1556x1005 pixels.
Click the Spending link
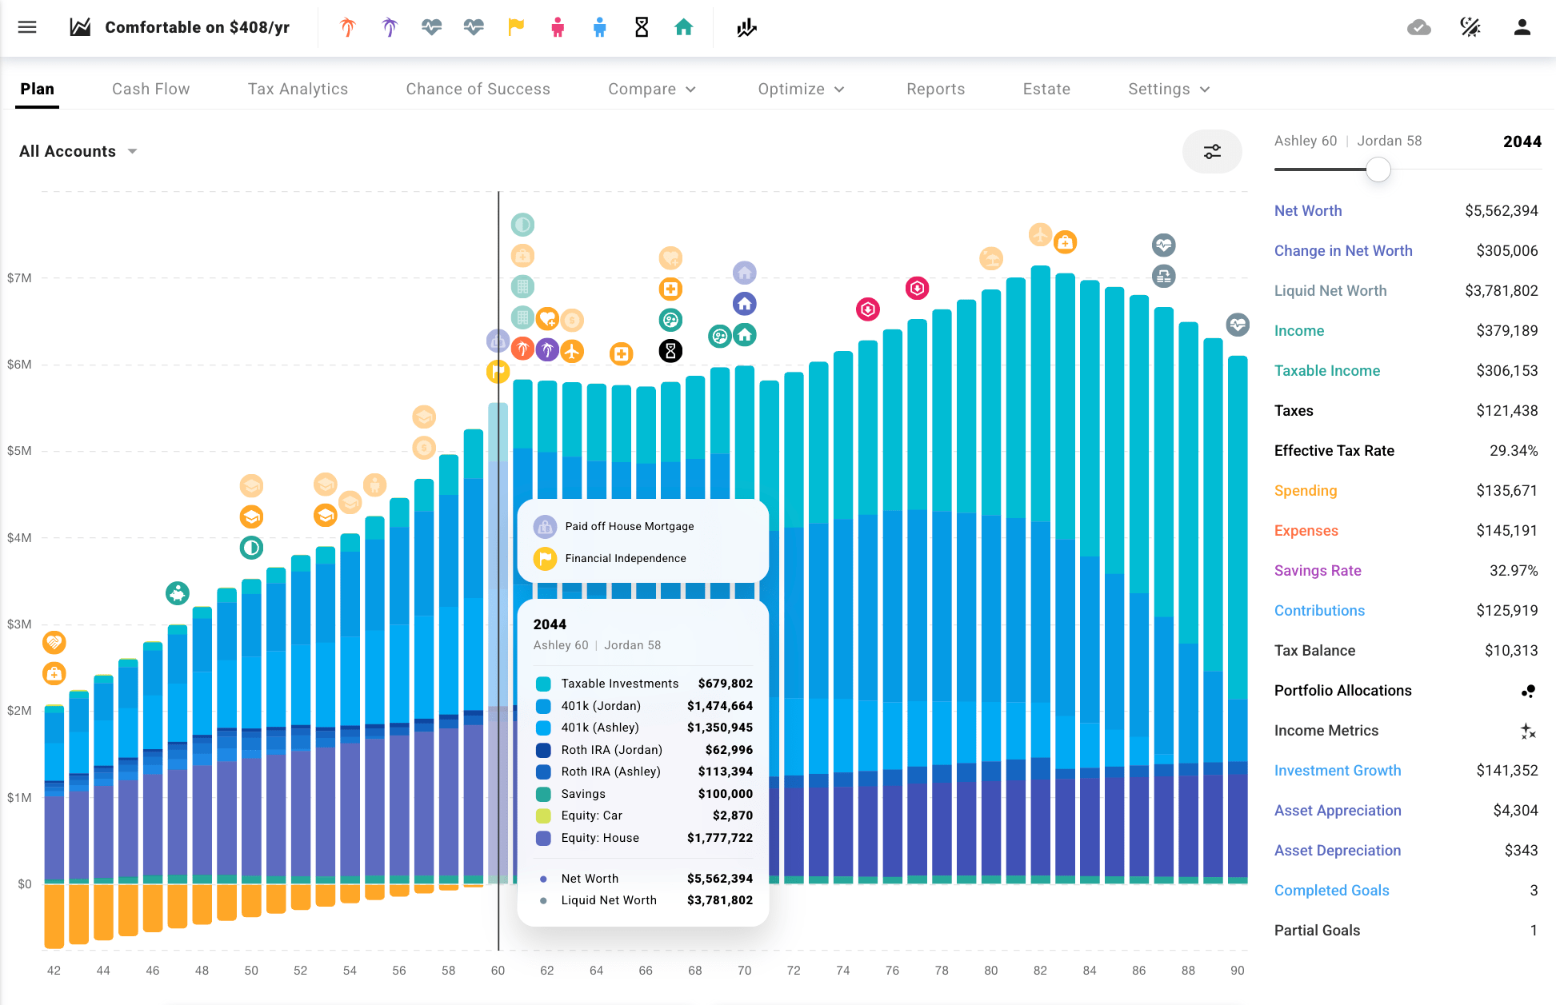(1306, 491)
